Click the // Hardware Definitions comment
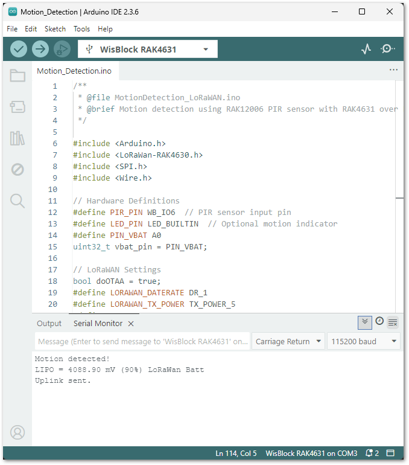 click(126, 200)
